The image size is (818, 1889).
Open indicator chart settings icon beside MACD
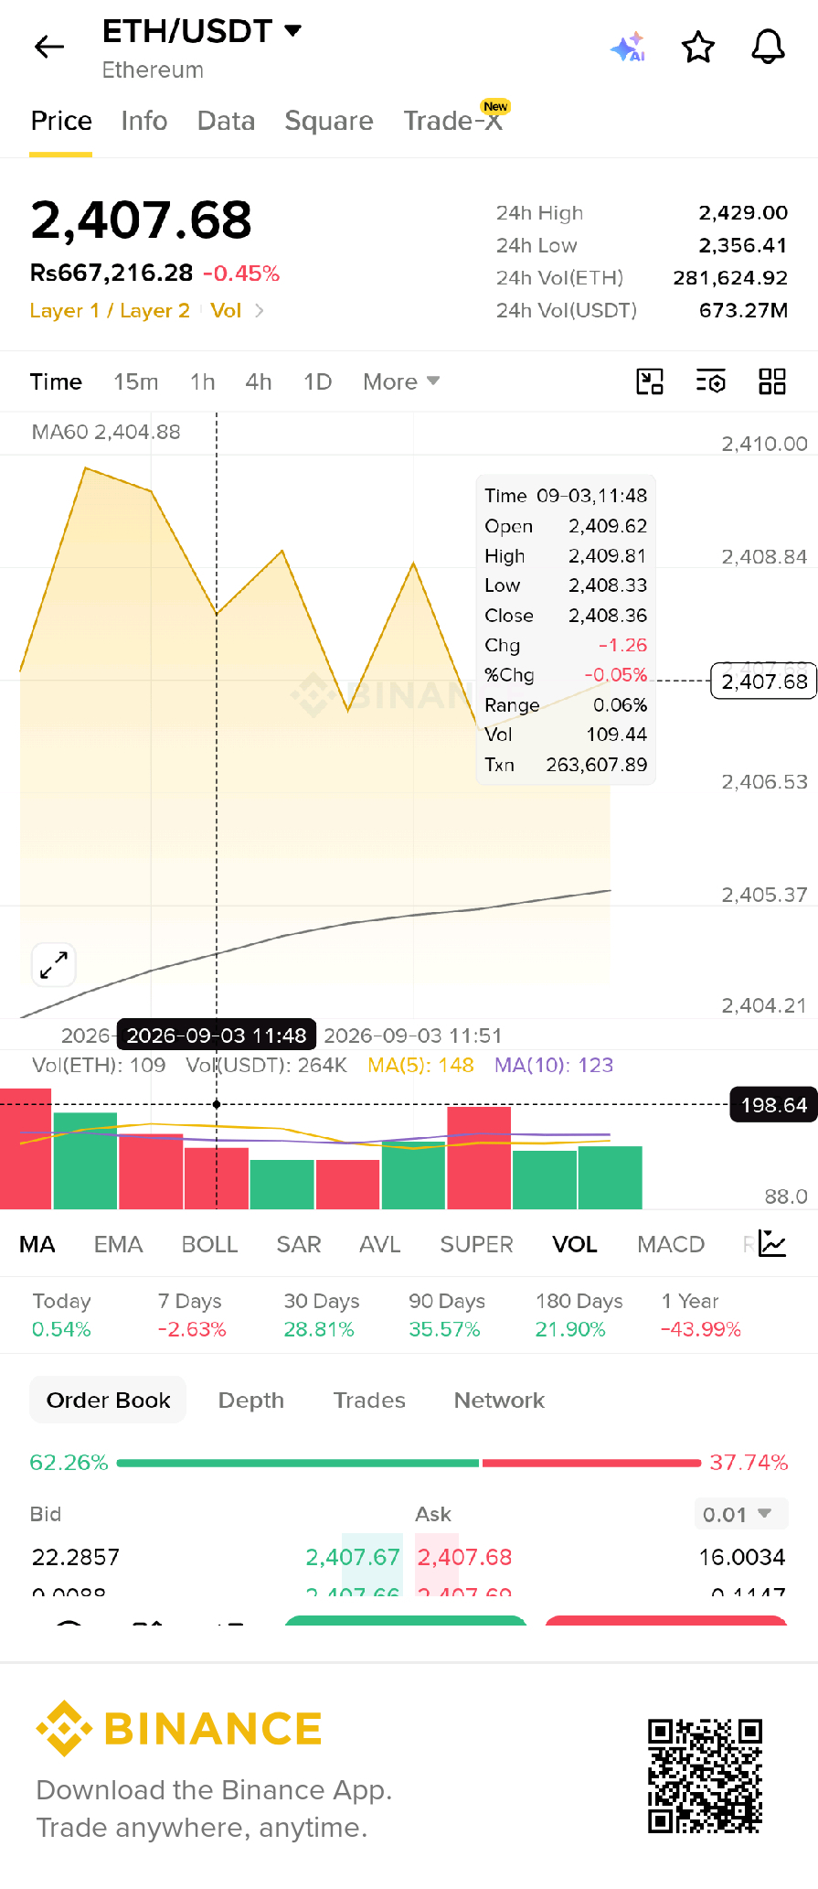772,1244
